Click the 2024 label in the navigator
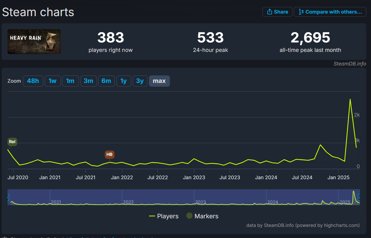Image resolution: width=371 pixels, height=238 pixels. point(273,202)
